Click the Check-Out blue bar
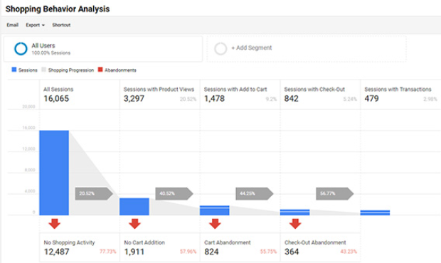Image resolution: width=441 pixels, height=263 pixels. click(x=294, y=213)
